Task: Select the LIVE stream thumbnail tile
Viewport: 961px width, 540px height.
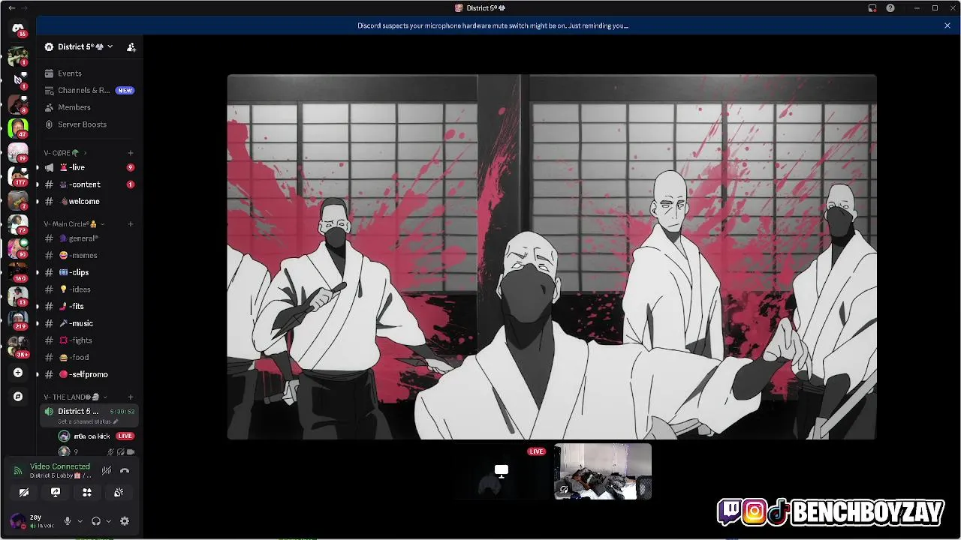Action: click(x=502, y=471)
